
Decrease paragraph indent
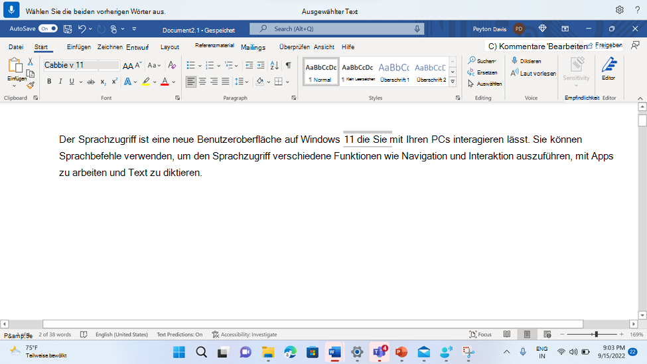click(250, 65)
